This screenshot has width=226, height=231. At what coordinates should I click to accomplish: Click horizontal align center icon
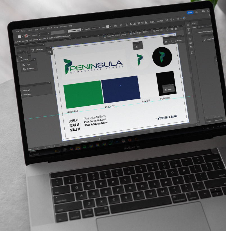click(131, 24)
